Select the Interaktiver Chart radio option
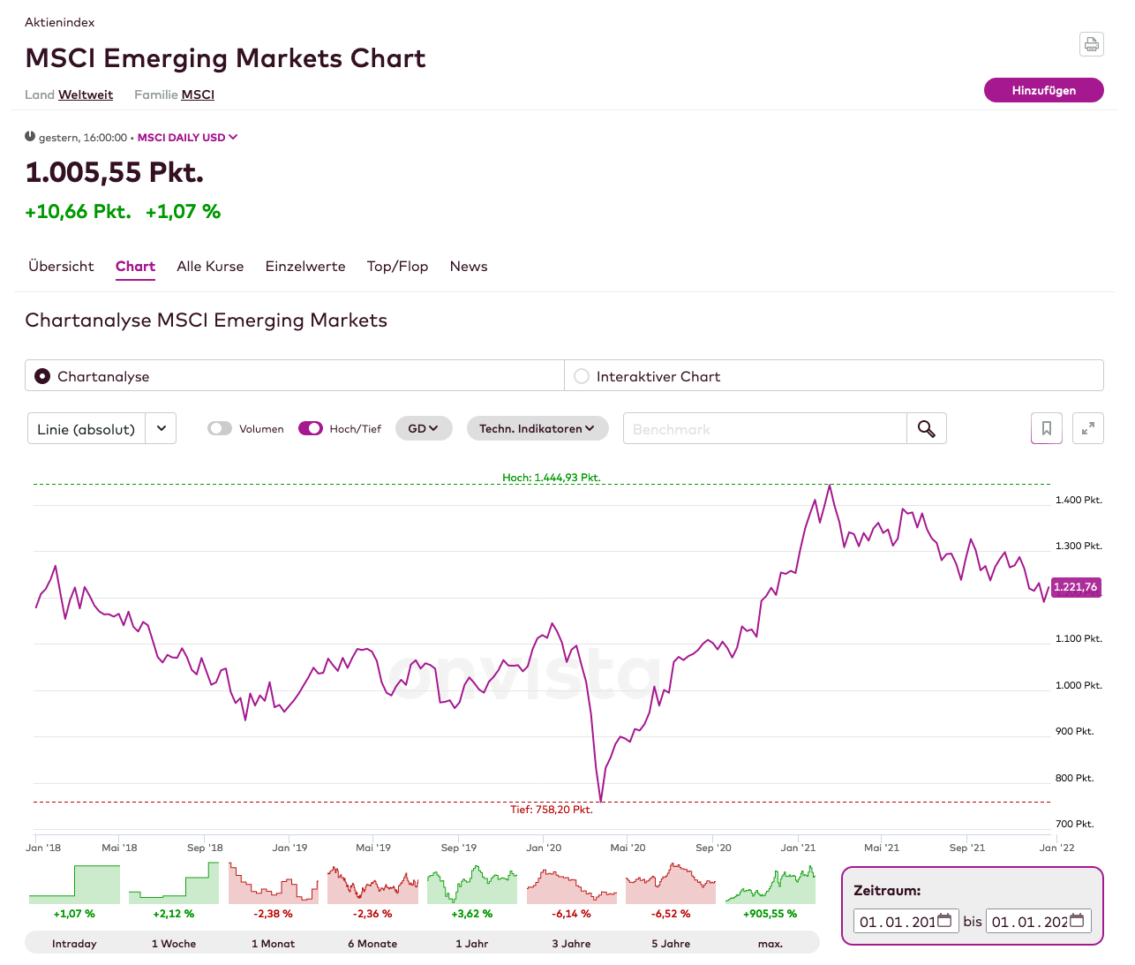1135x965 pixels. click(x=582, y=376)
